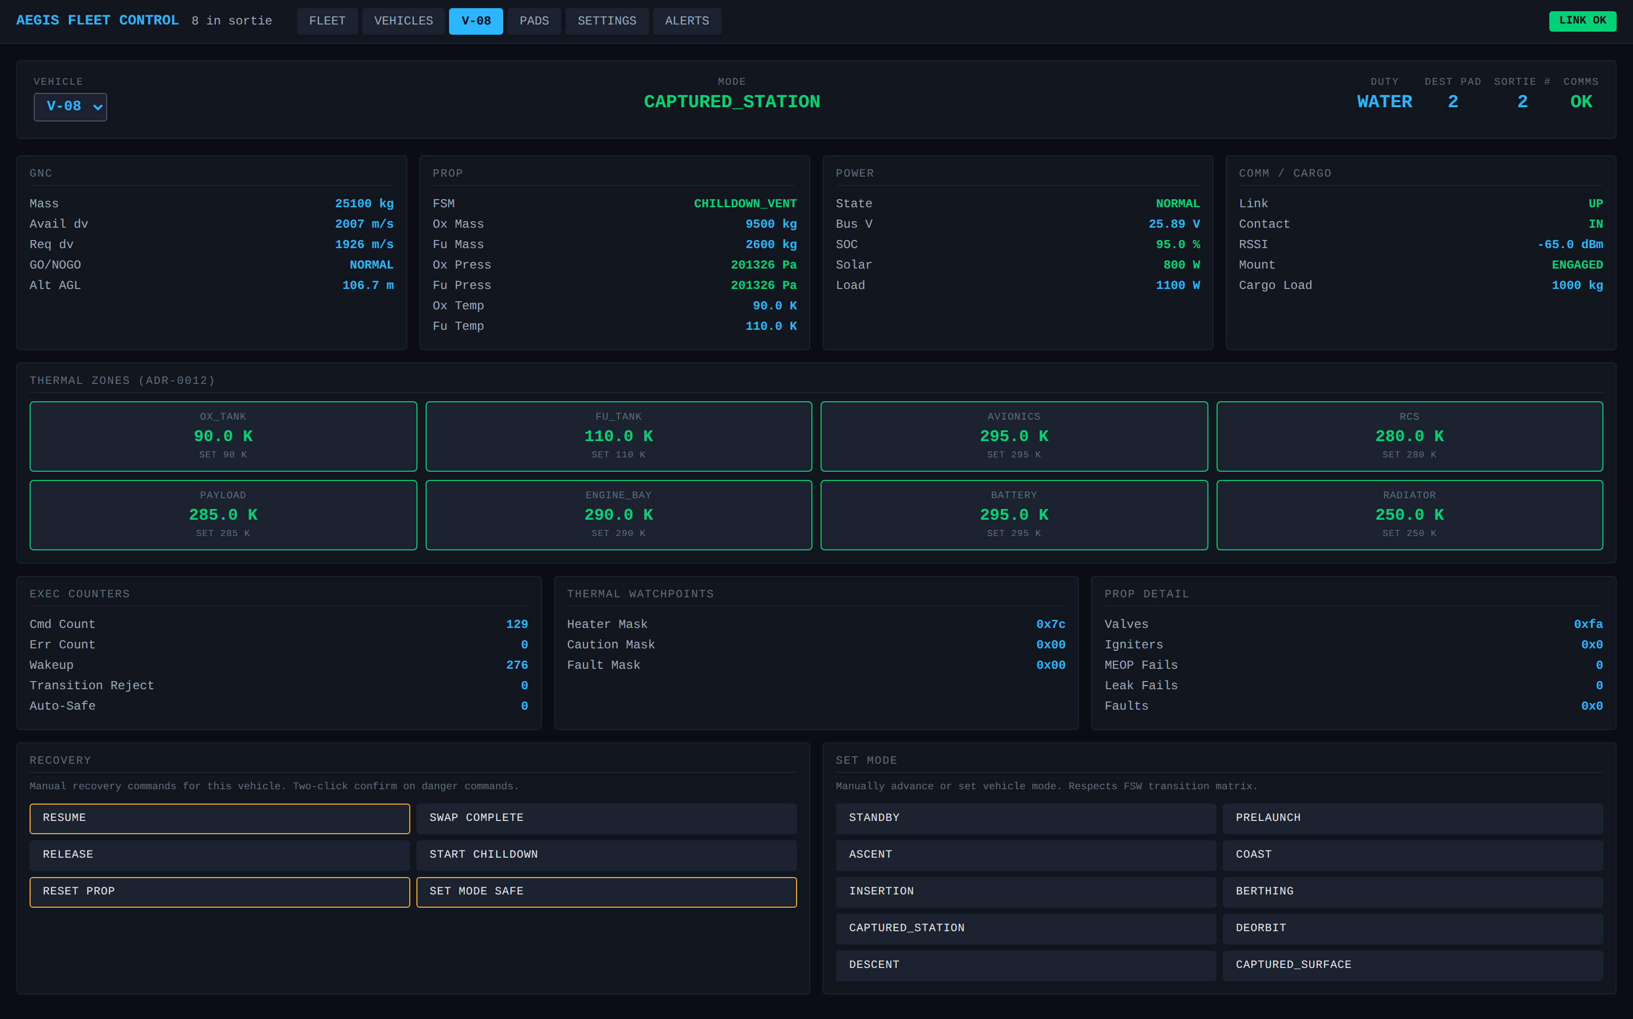Screen dimensions: 1633x1019
Task: Click the AEGIS FLEET CONTROL title
Action: point(97,20)
